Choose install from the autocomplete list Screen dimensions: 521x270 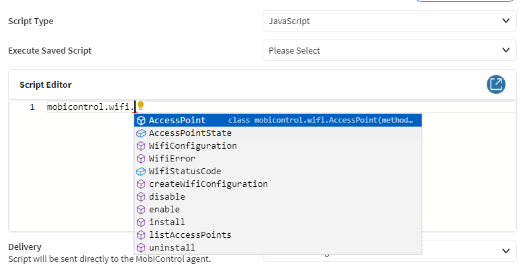(167, 222)
